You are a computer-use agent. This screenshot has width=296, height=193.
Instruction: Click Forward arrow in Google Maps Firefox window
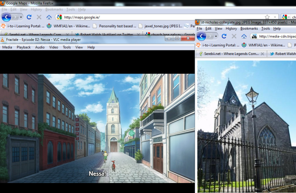(15, 17)
